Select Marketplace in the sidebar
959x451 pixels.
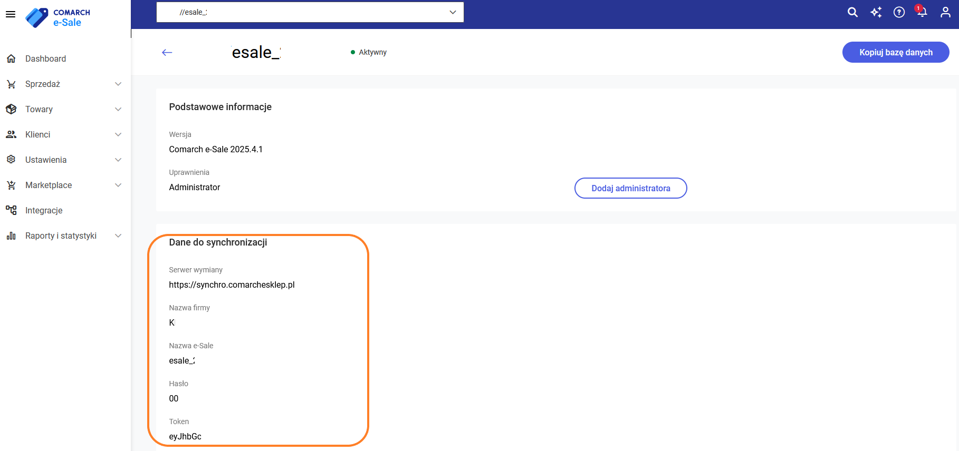(x=49, y=185)
